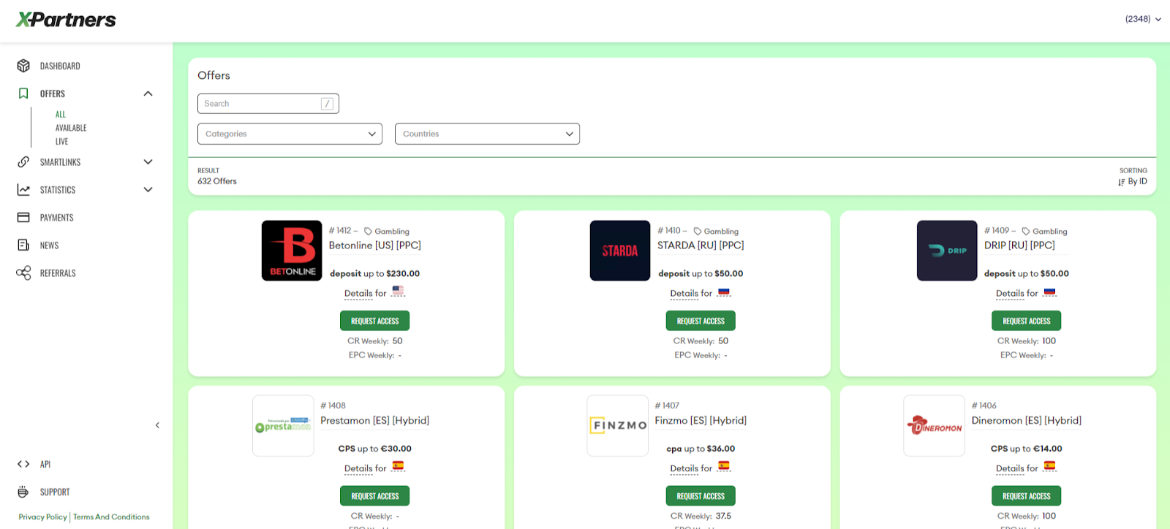Click the Spanish flag on Prestamon details

[x=398, y=466]
